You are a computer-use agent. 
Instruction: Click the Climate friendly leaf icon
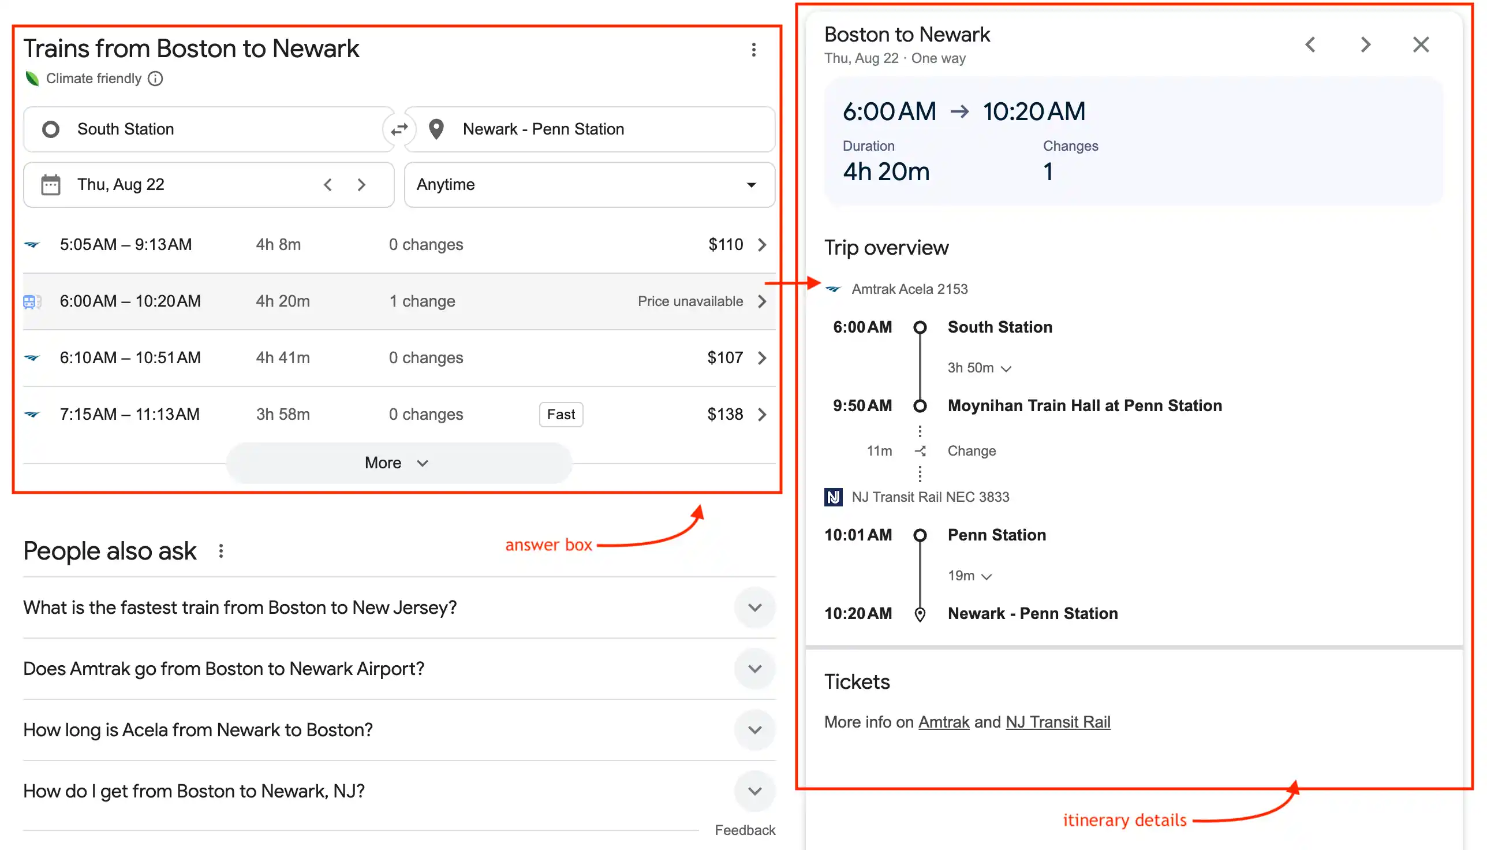tap(32, 78)
